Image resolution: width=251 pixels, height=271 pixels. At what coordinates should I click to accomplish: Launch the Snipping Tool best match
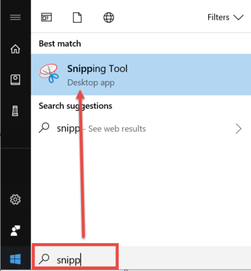tap(141, 75)
